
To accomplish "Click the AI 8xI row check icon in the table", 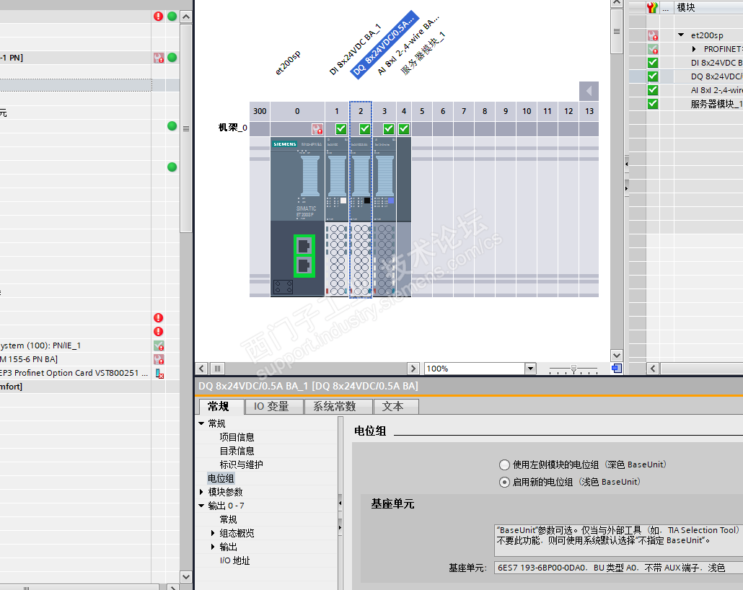I will [x=653, y=90].
